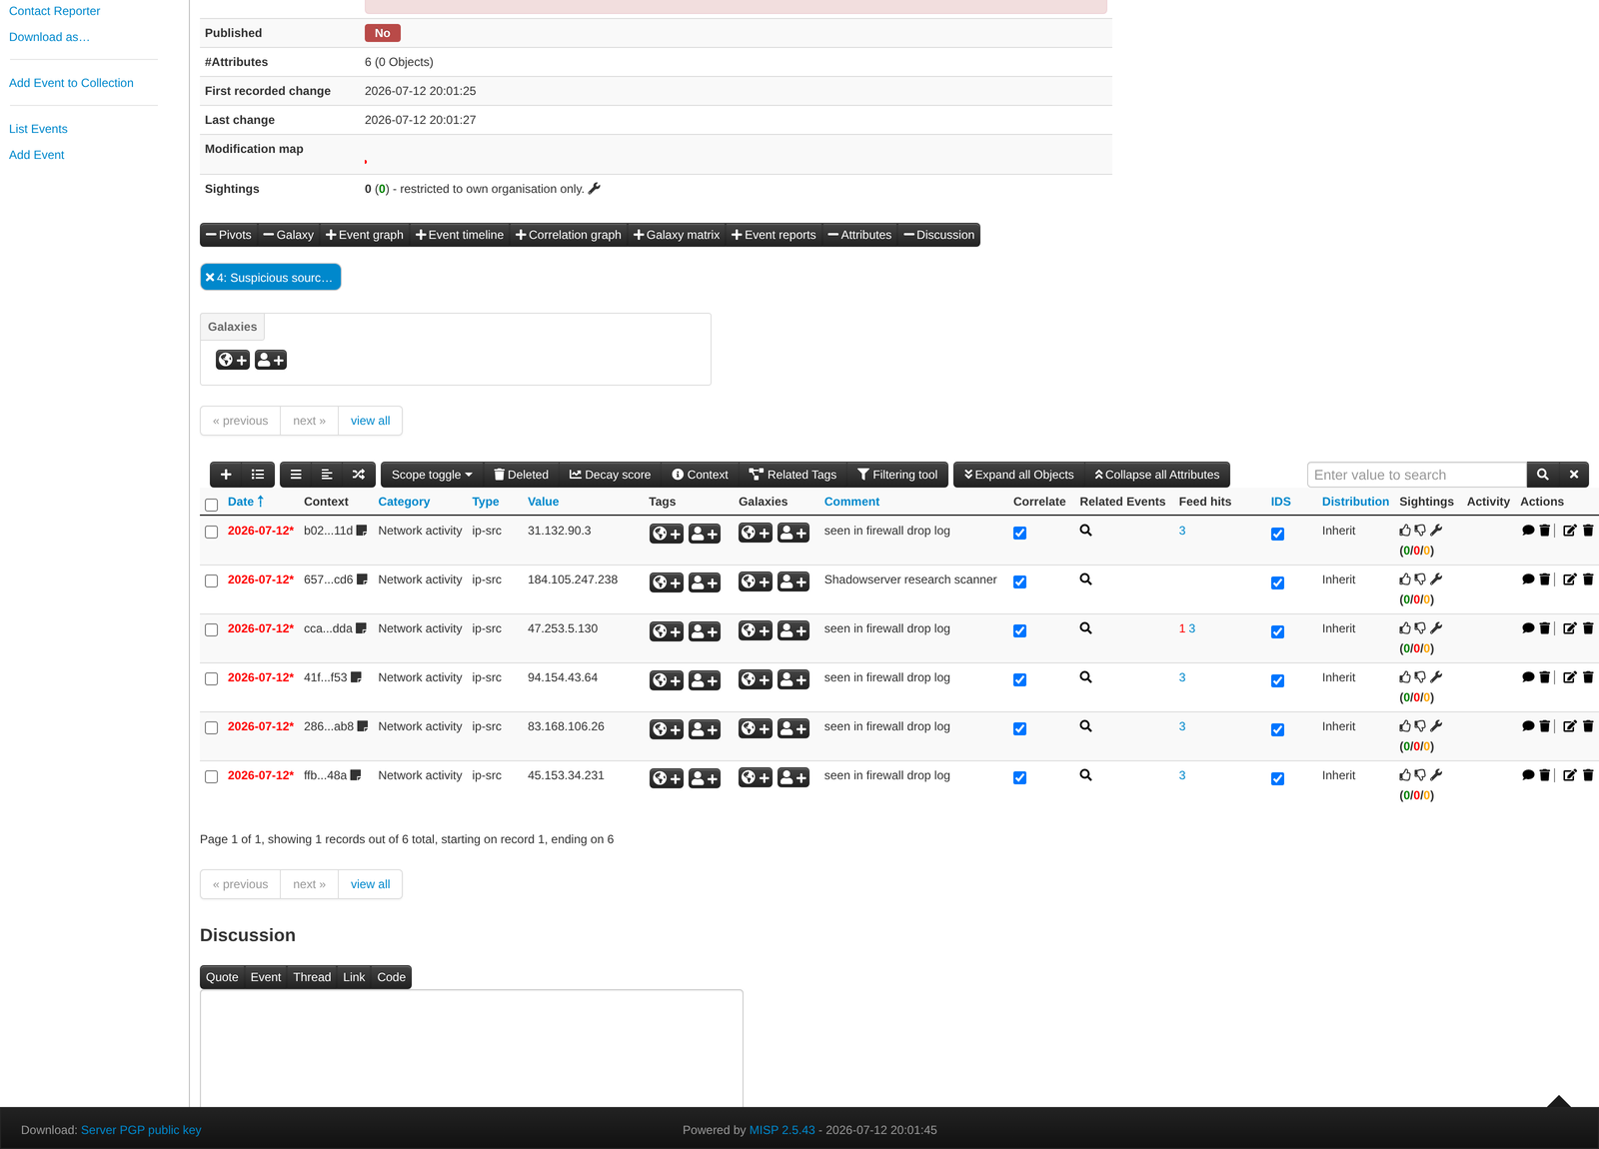Go to List Events
Viewport: 1599px width, 1149px height.
(x=38, y=129)
